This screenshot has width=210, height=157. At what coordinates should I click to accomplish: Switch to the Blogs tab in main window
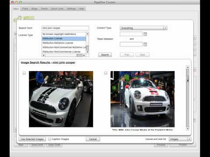(x=35, y=9)
